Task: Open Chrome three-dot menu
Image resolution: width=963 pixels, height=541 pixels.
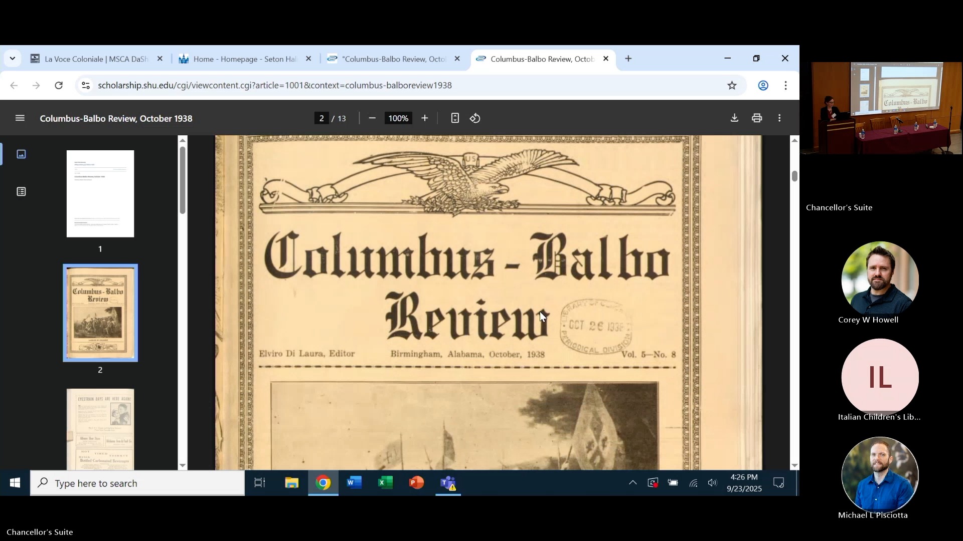Action: [x=786, y=85]
